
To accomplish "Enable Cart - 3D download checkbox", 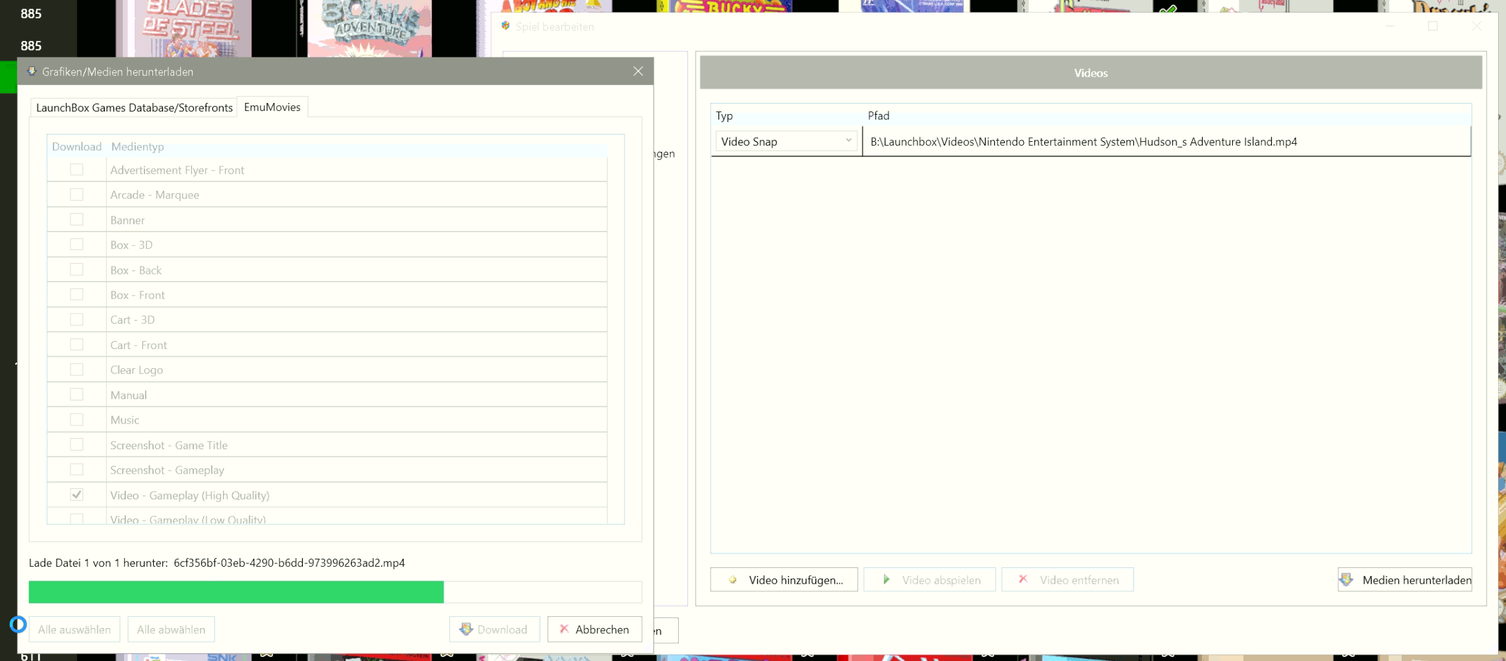I will point(77,319).
